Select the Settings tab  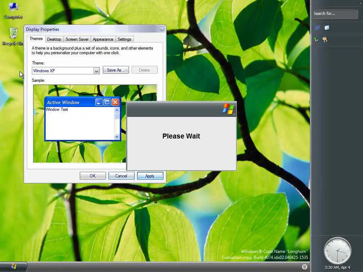click(x=124, y=39)
